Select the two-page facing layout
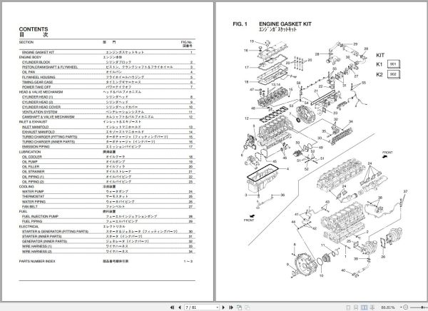Image resolution: width=428 pixels, height=311 pixels. coord(365,307)
